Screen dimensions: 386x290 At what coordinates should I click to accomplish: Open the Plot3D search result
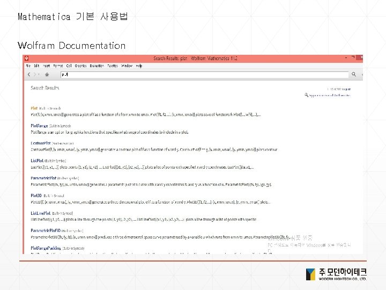click(x=36, y=195)
